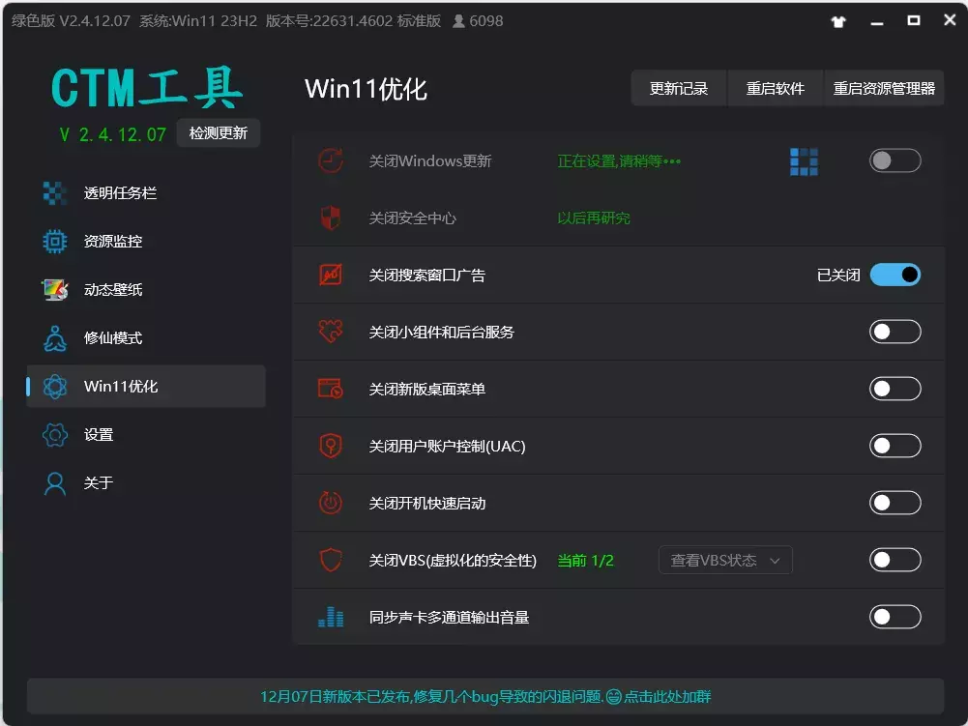Open the 查看VBS状态 dropdown

pyautogui.click(x=725, y=560)
